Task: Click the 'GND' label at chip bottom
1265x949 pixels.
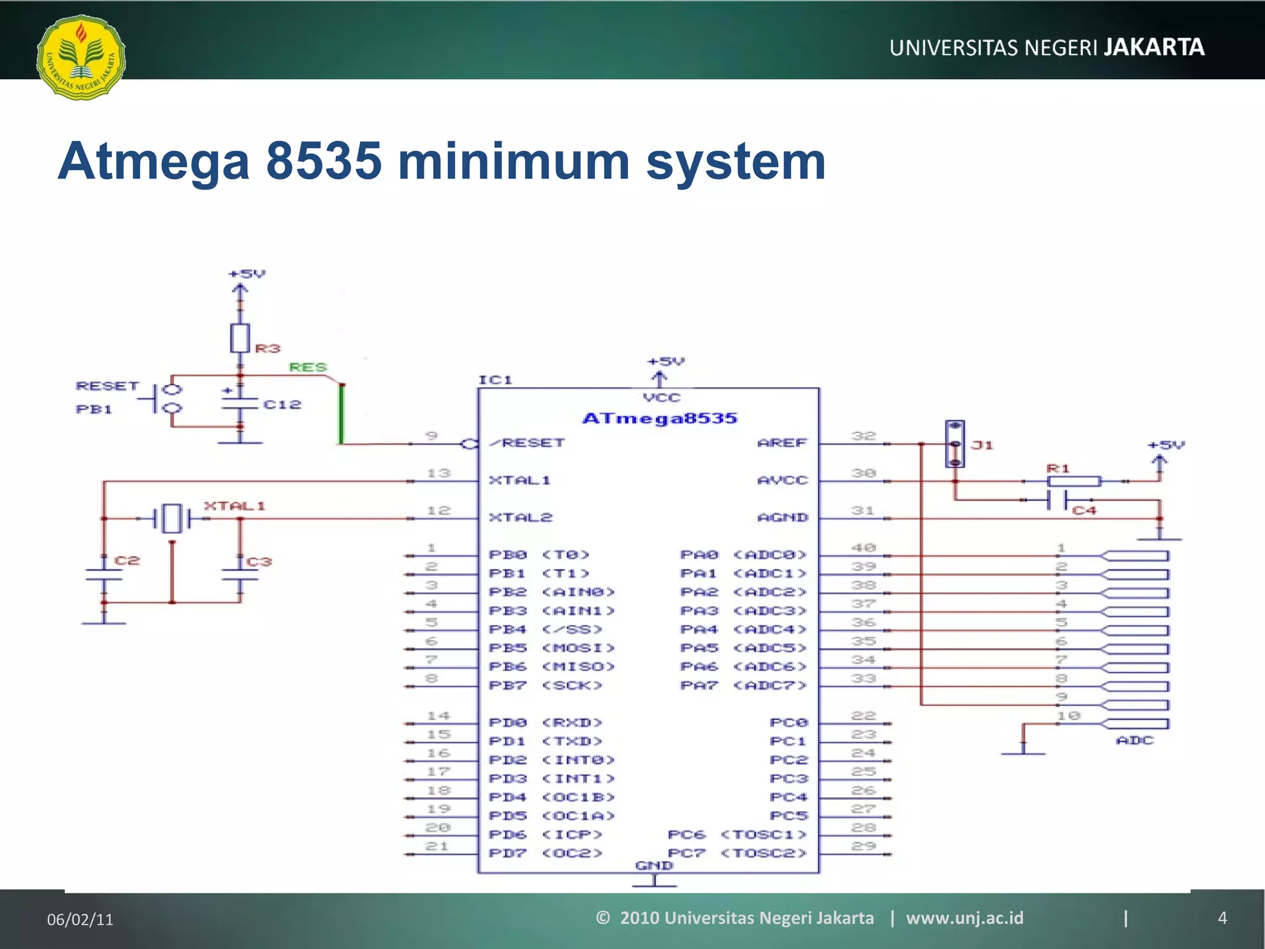Action: [x=654, y=866]
